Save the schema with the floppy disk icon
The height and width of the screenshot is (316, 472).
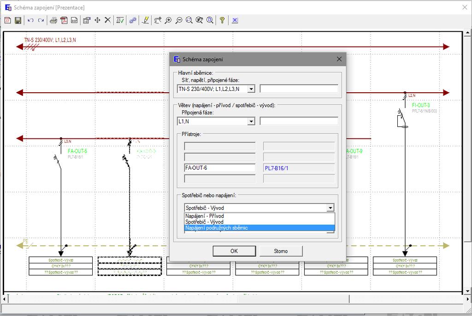(x=18, y=20)
